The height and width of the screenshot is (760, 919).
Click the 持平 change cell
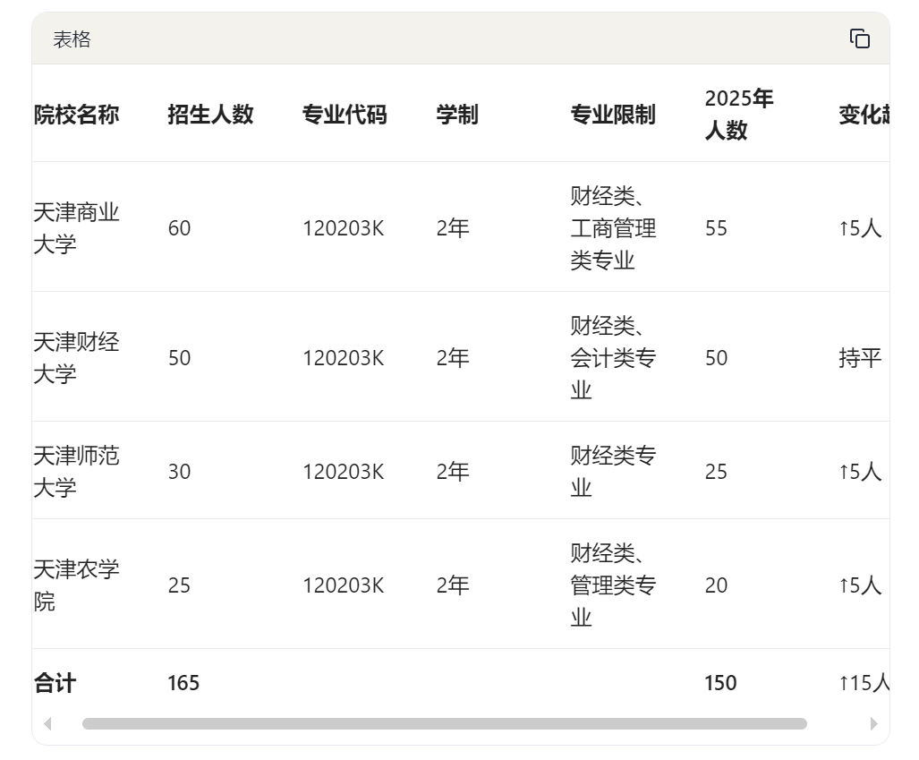(x=860, y=358)
